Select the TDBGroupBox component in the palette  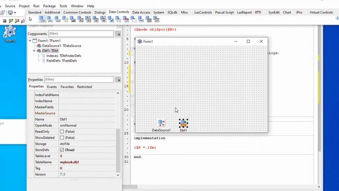click(x=133, y=19)
